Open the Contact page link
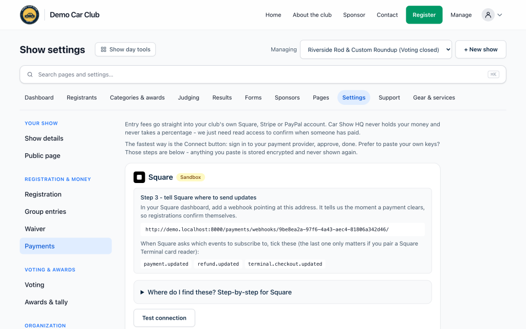 (387, 15)
